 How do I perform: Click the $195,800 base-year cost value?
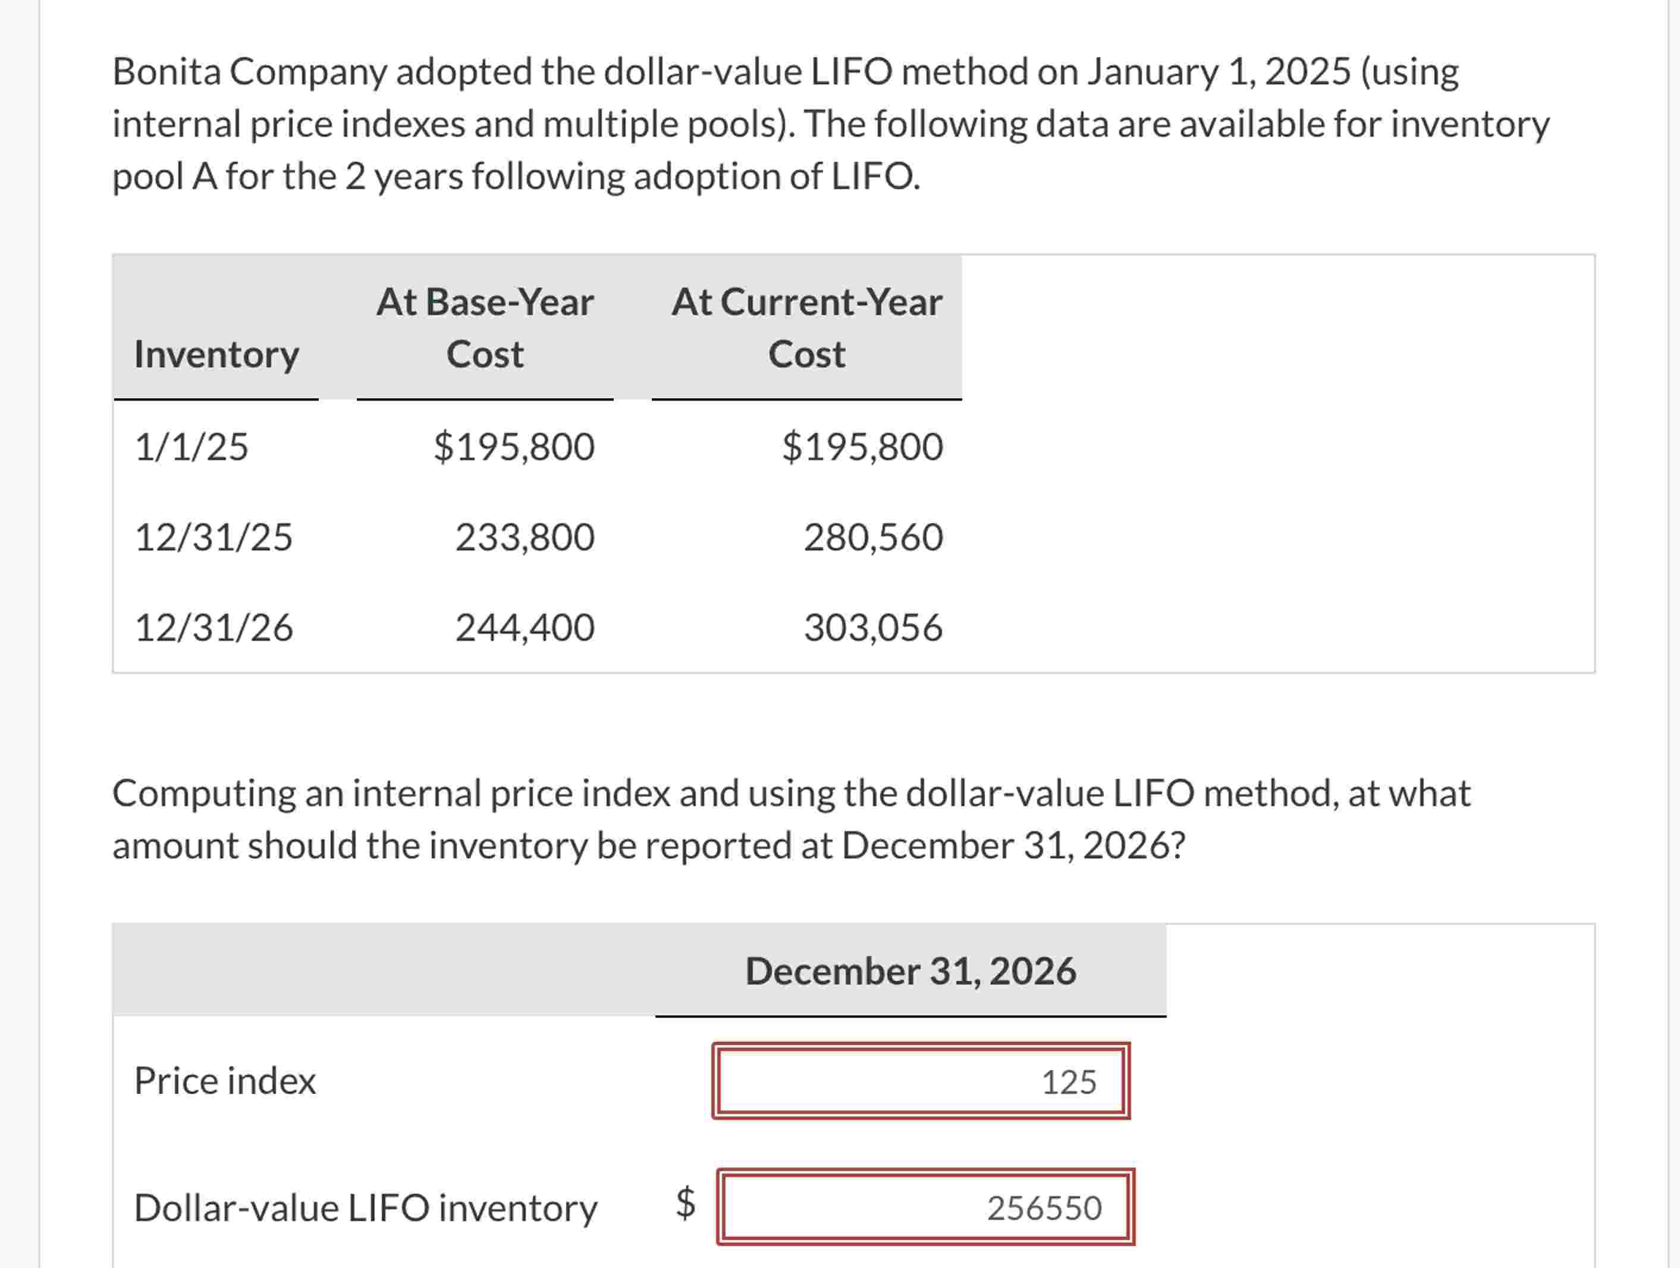(x=513, y=447)
